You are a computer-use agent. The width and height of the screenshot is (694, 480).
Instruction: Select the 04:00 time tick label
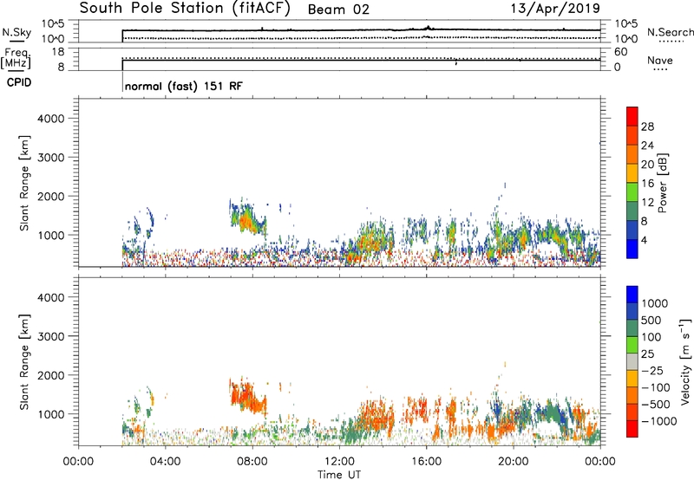pyautogui.click(x=166, y=462)
